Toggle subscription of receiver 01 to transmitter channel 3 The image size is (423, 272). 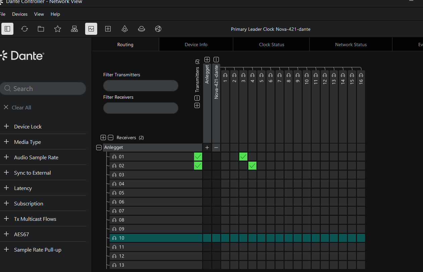pyautogui.click(x=243, y=157)
